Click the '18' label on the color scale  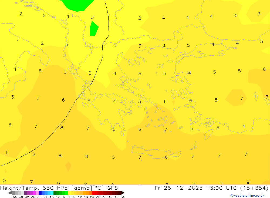pos(86,197)
